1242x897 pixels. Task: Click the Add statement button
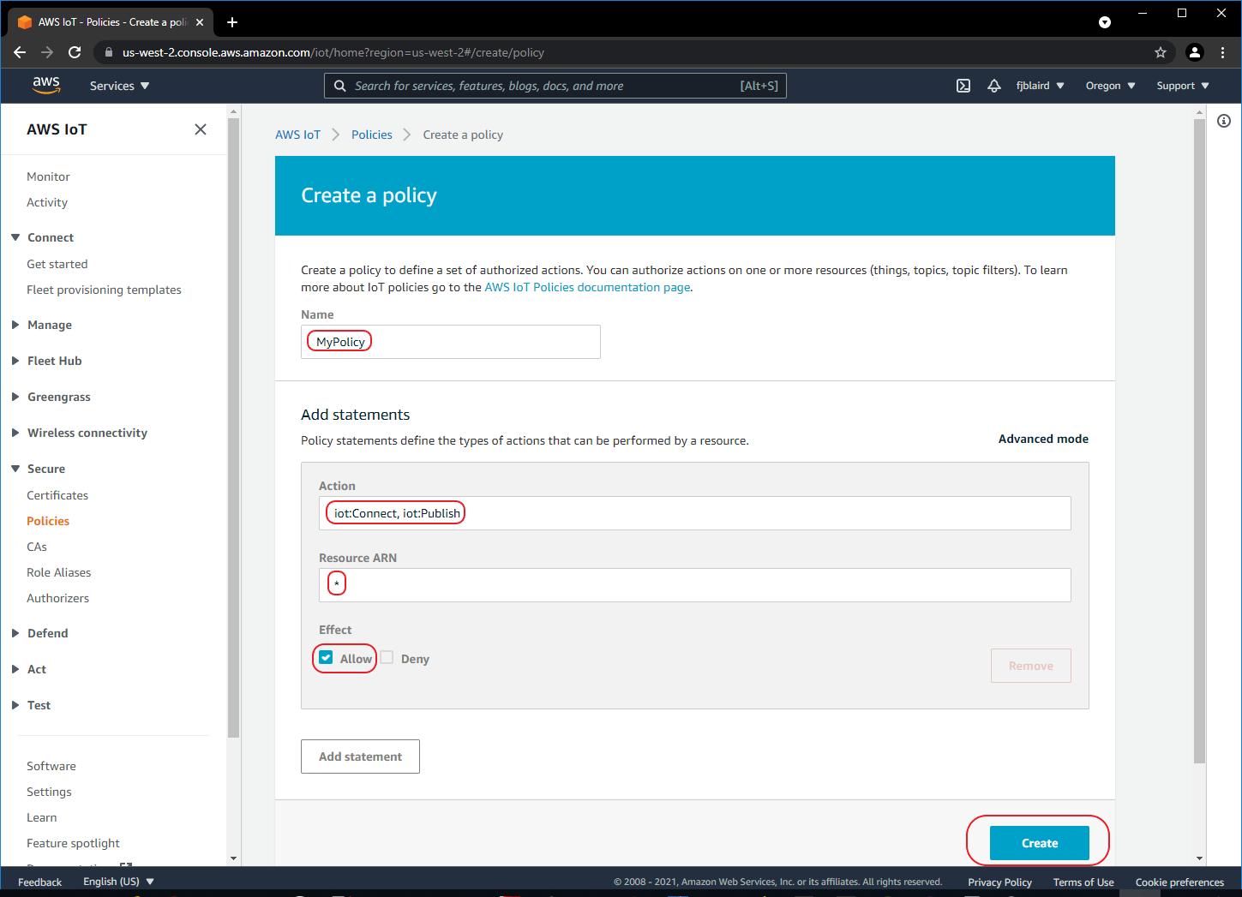pyautogui.click(x=360, y=756)
